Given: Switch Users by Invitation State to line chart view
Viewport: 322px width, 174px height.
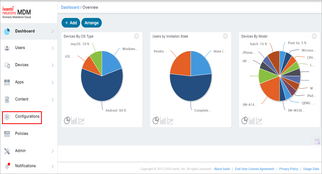Looking at the screenshot, I should 170,120.
